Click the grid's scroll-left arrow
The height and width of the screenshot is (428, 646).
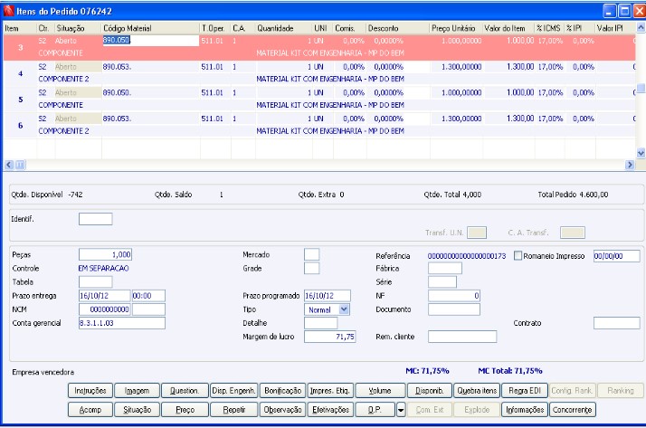click(10, 165)
